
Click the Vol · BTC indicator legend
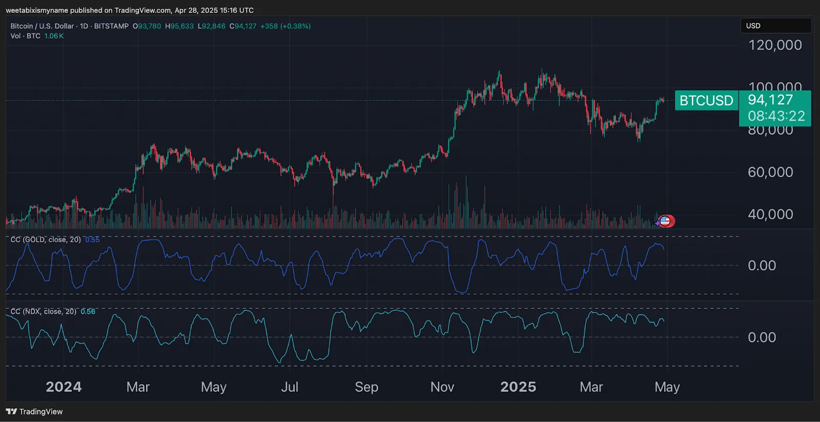(25, 36)
